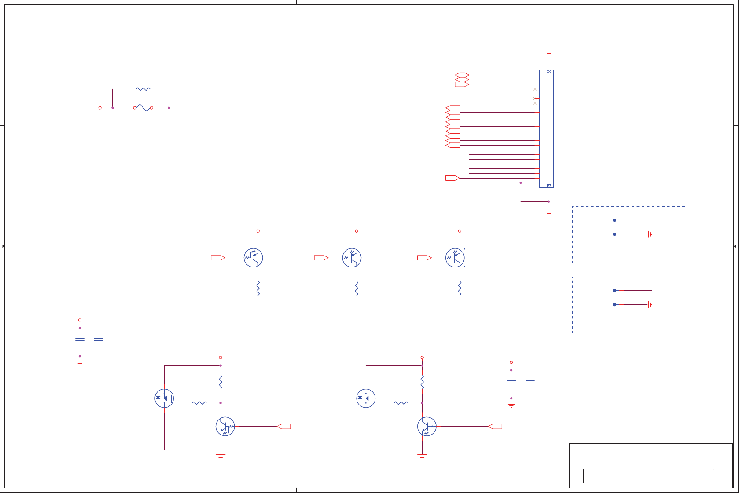Select the resistor drawn above the fuse

[x=143, y=89]
